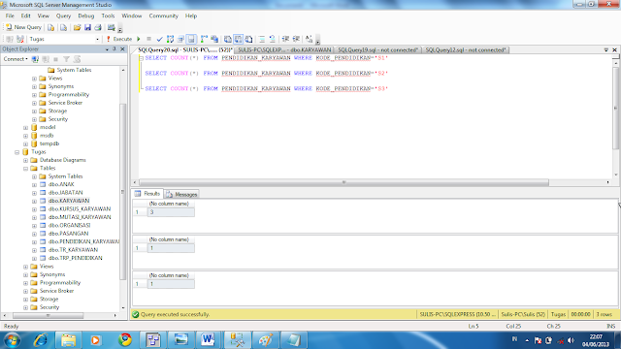Open the Tugas database dropdown
The image size is (621, 349).
[97, 39]
